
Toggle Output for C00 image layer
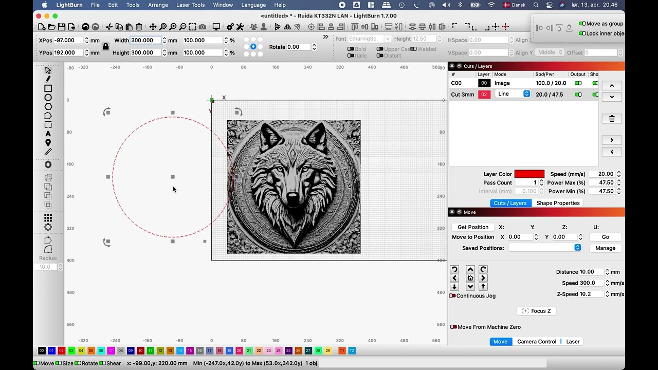pos(578,83)
